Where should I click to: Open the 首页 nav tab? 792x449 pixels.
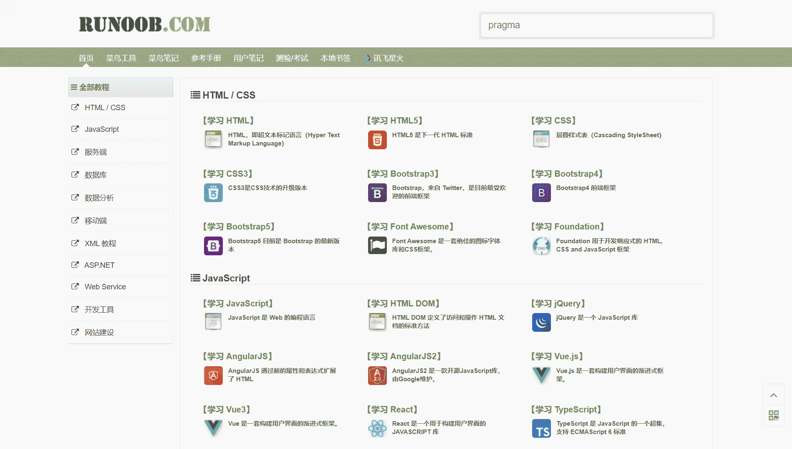86,58
